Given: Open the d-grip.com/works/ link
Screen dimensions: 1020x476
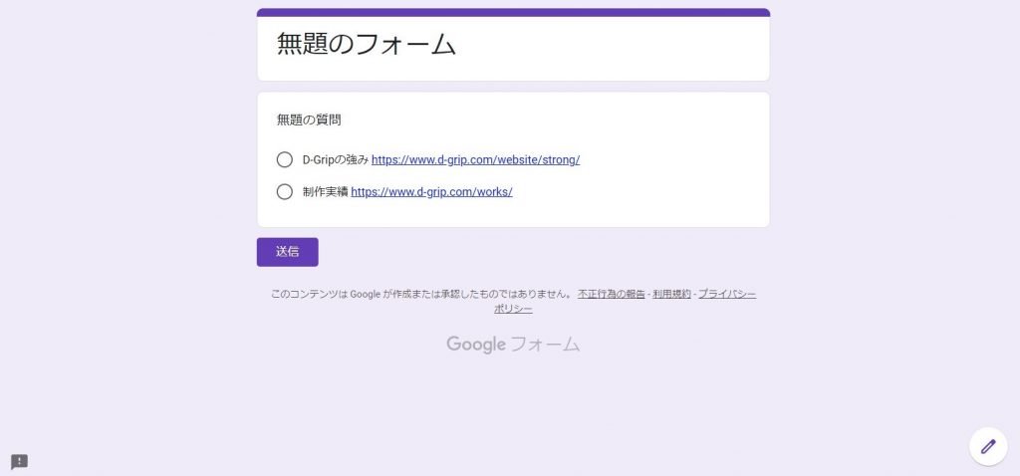Looking at the screenshot, I should [x=432, y=192].
